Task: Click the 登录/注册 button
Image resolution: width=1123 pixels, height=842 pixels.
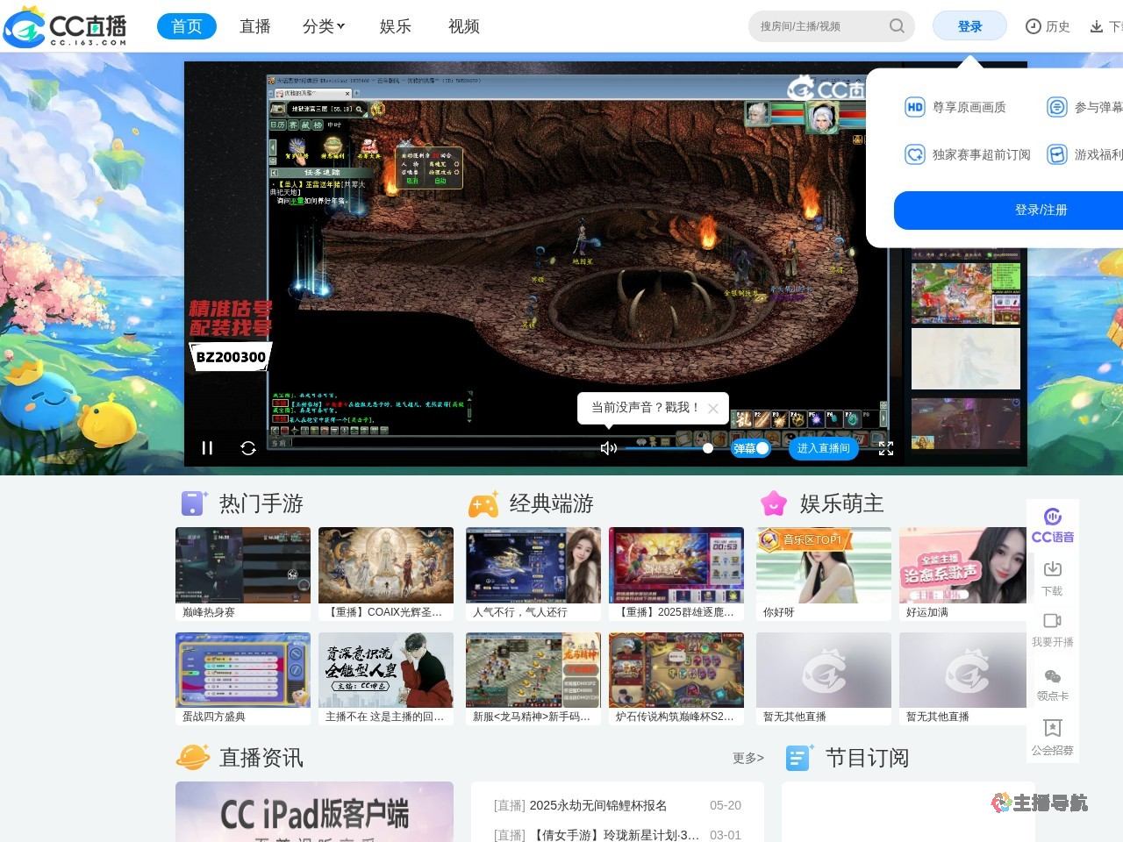Action: [x=1041, y=210]
